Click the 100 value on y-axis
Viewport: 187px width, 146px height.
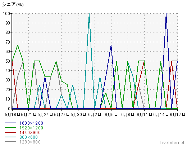click(6, 13)
